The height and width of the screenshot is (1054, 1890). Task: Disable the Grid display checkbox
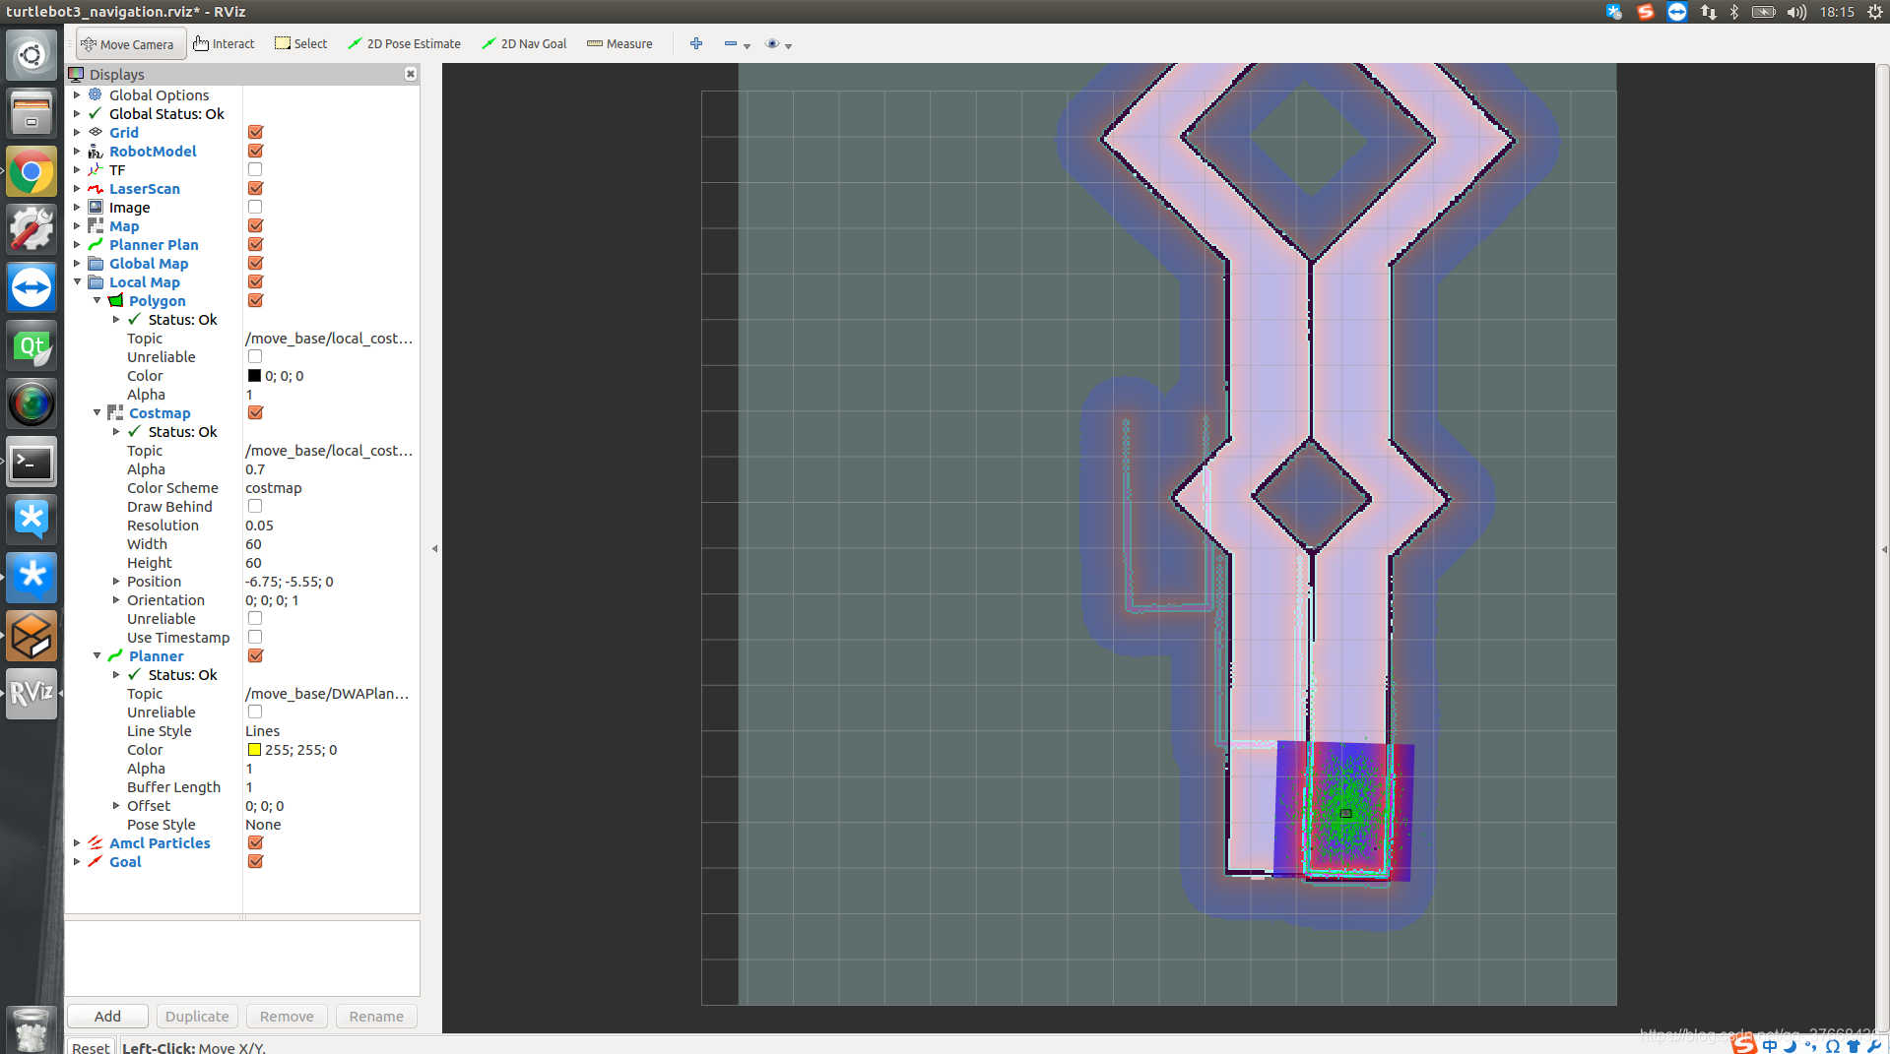[x=255, y=132]
